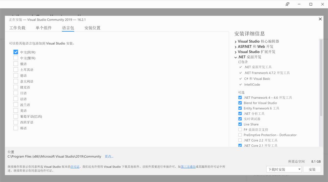Select the 土耳其语 language checkbox
The image size is (328, 182).
pos(16,69)
